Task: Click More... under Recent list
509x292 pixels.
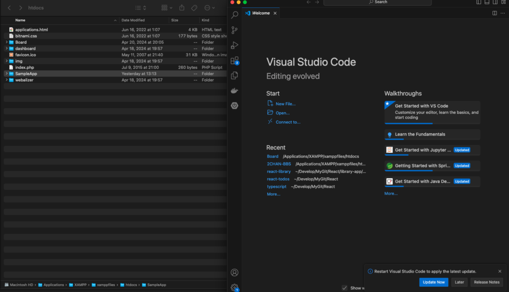Action: point(273,194)
